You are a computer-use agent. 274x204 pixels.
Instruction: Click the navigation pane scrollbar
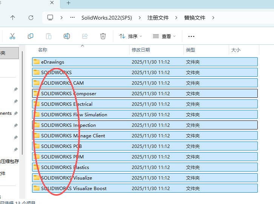[x=22, y=103]
